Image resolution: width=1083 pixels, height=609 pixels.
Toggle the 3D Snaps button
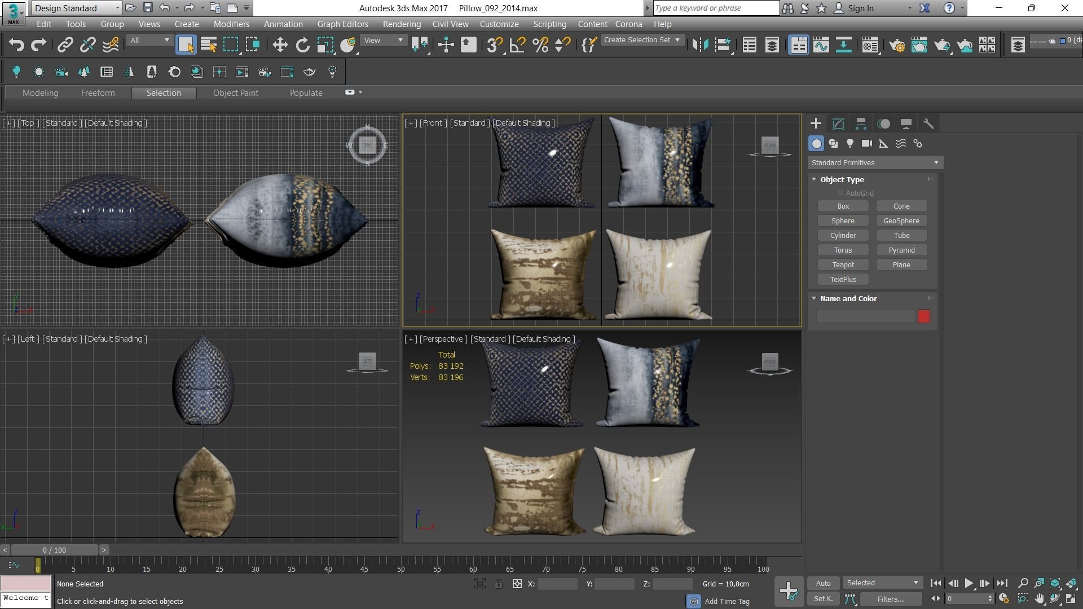[495, 45]
